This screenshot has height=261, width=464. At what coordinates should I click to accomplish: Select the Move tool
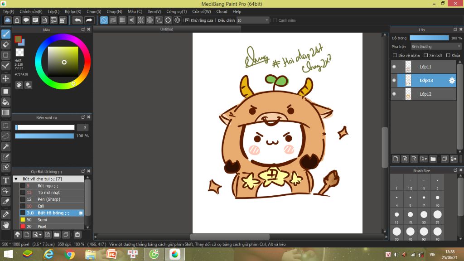(5, 78)
